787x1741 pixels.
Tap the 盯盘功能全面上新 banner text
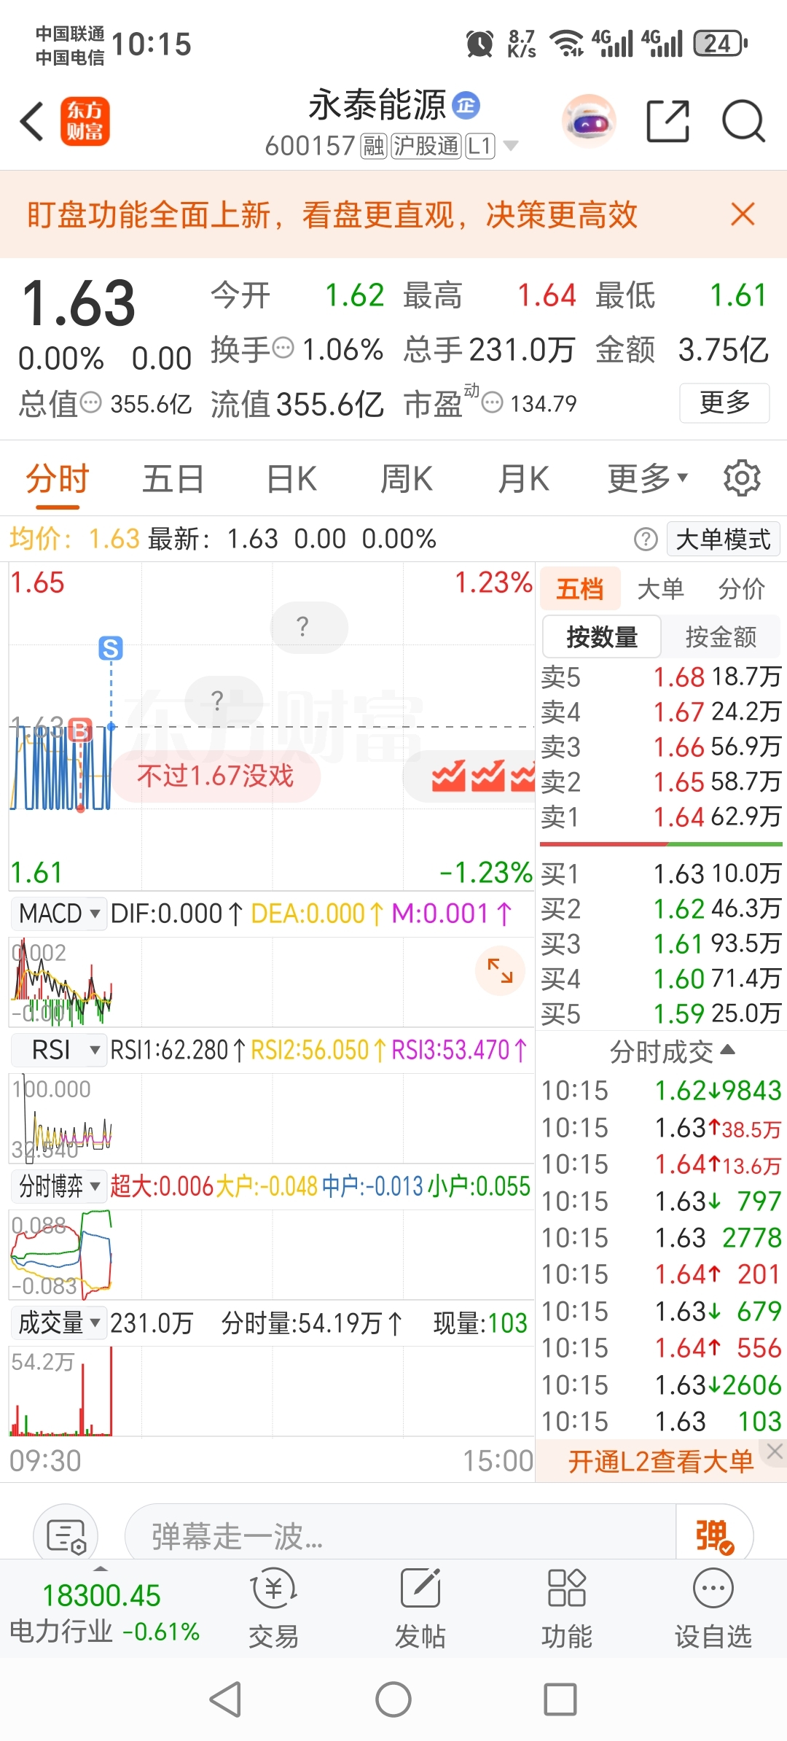coord(332,214)
